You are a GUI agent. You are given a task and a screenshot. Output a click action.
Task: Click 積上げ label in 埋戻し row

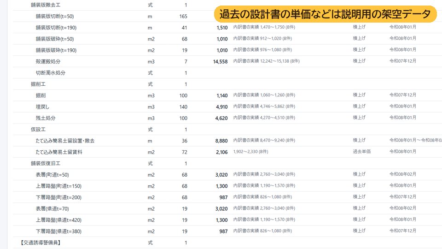coord(359,106)
